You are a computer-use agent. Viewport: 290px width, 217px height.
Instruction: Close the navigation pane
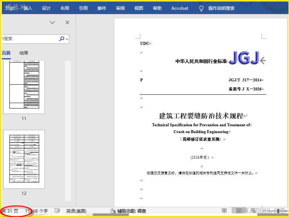click(67, 22)
